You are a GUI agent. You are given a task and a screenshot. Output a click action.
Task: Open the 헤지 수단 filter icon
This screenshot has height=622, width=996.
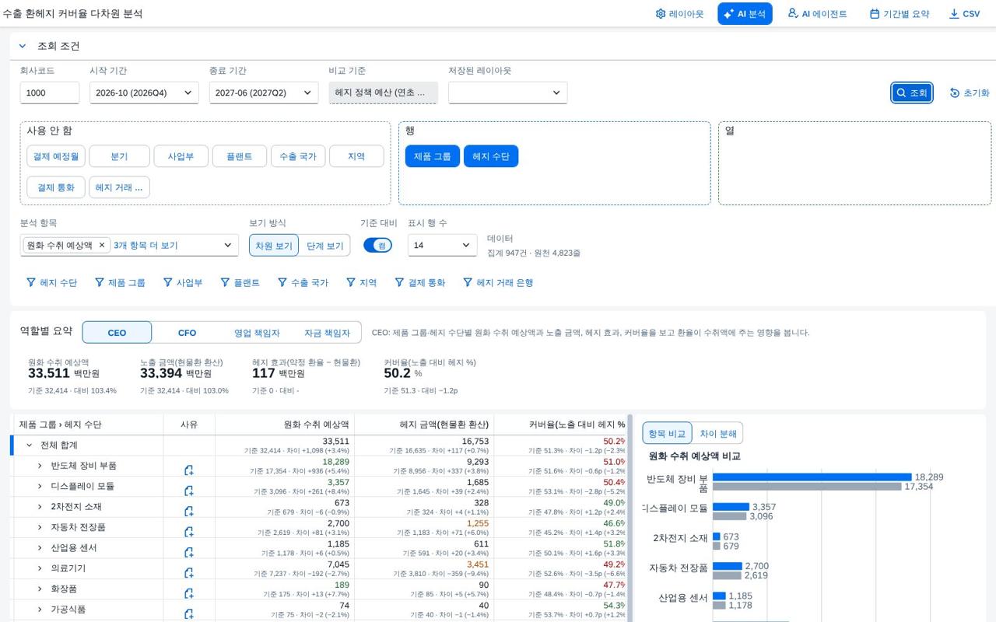pyautogui.click(x=31, y=282)
